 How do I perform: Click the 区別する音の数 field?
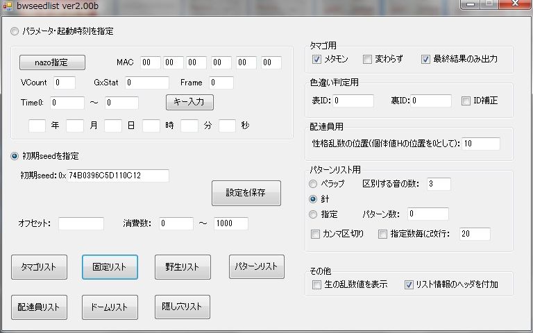pyautogui.click(x=439, y=184)
